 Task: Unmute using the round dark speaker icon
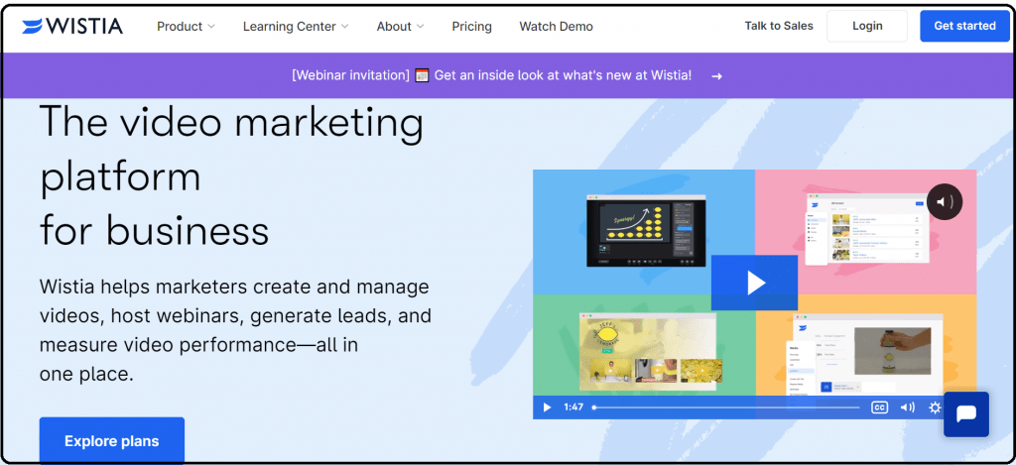tap(945, 202)
